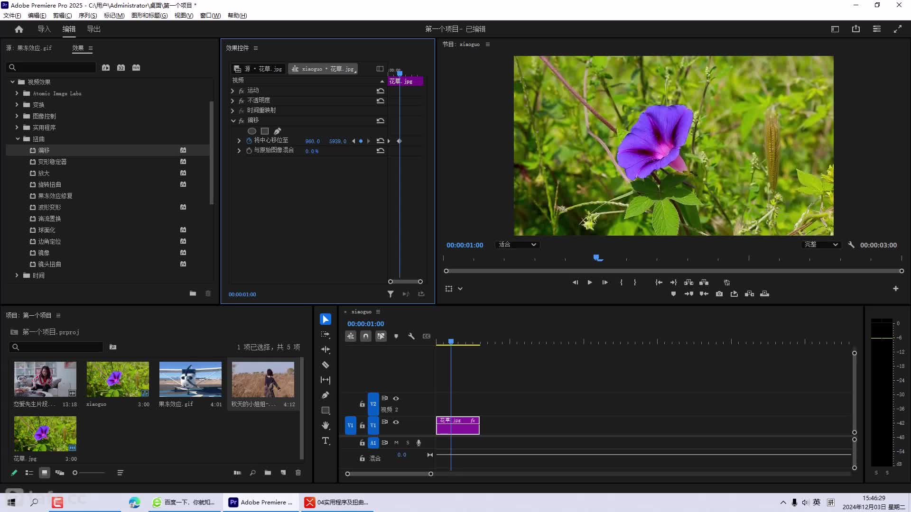Click the Export Frame camera icon
This screenshot has height=512, width=911.
point(719,294)
